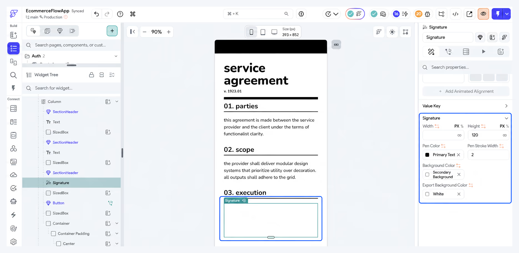Undo the last action
Image resolution: width=519 pixels, height=253 pixels.
tap(96, 14)
